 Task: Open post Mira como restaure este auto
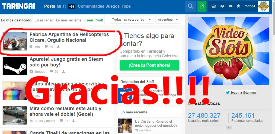click(65, 111)
